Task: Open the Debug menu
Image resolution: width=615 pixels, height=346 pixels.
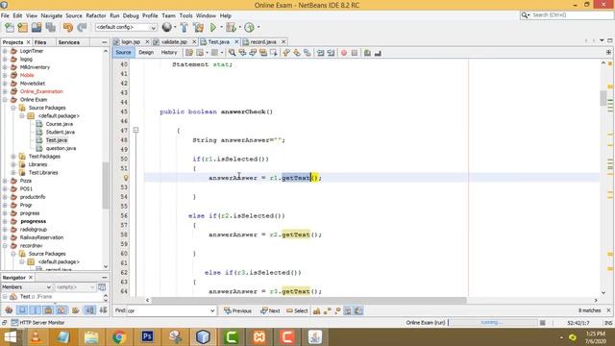Action: point(131,15)
